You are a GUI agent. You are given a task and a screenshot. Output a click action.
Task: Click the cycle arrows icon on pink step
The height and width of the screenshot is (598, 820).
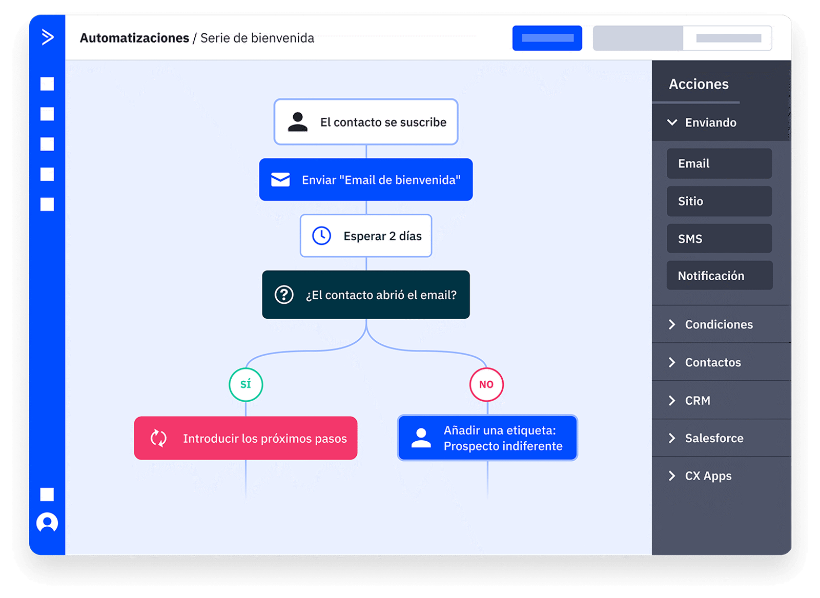click(x=158, y=438)
